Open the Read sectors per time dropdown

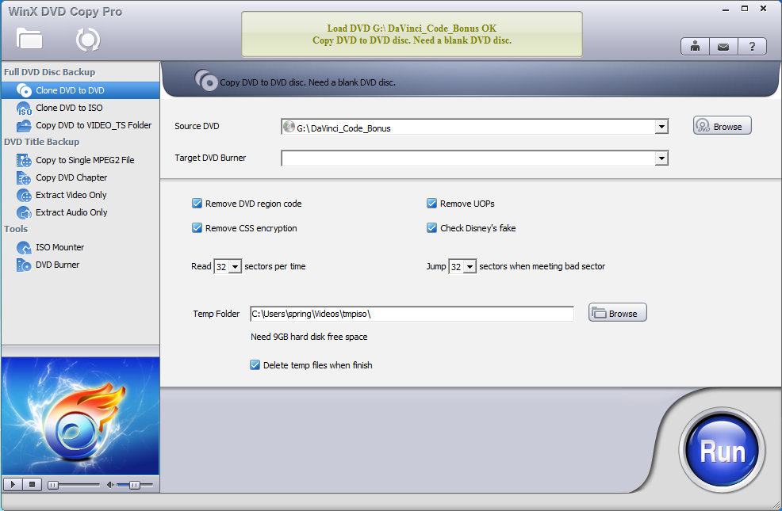coord(235,267)
